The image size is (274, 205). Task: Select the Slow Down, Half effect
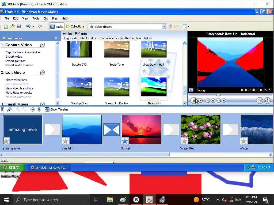154,49
